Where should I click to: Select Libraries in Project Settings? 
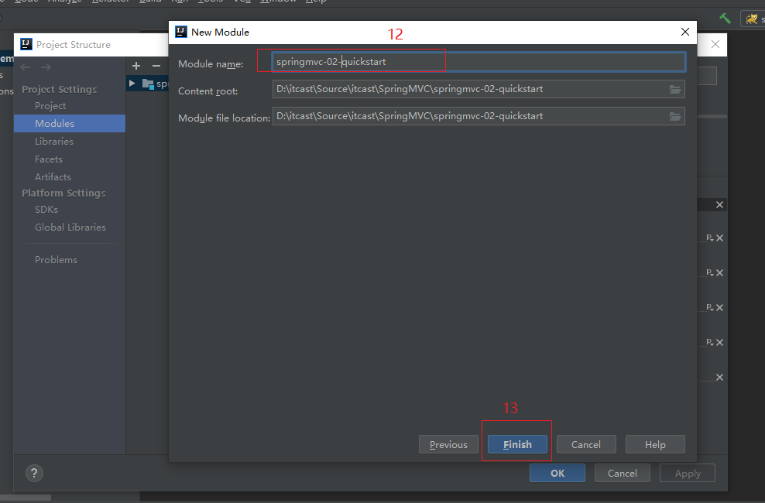(53, 142)
